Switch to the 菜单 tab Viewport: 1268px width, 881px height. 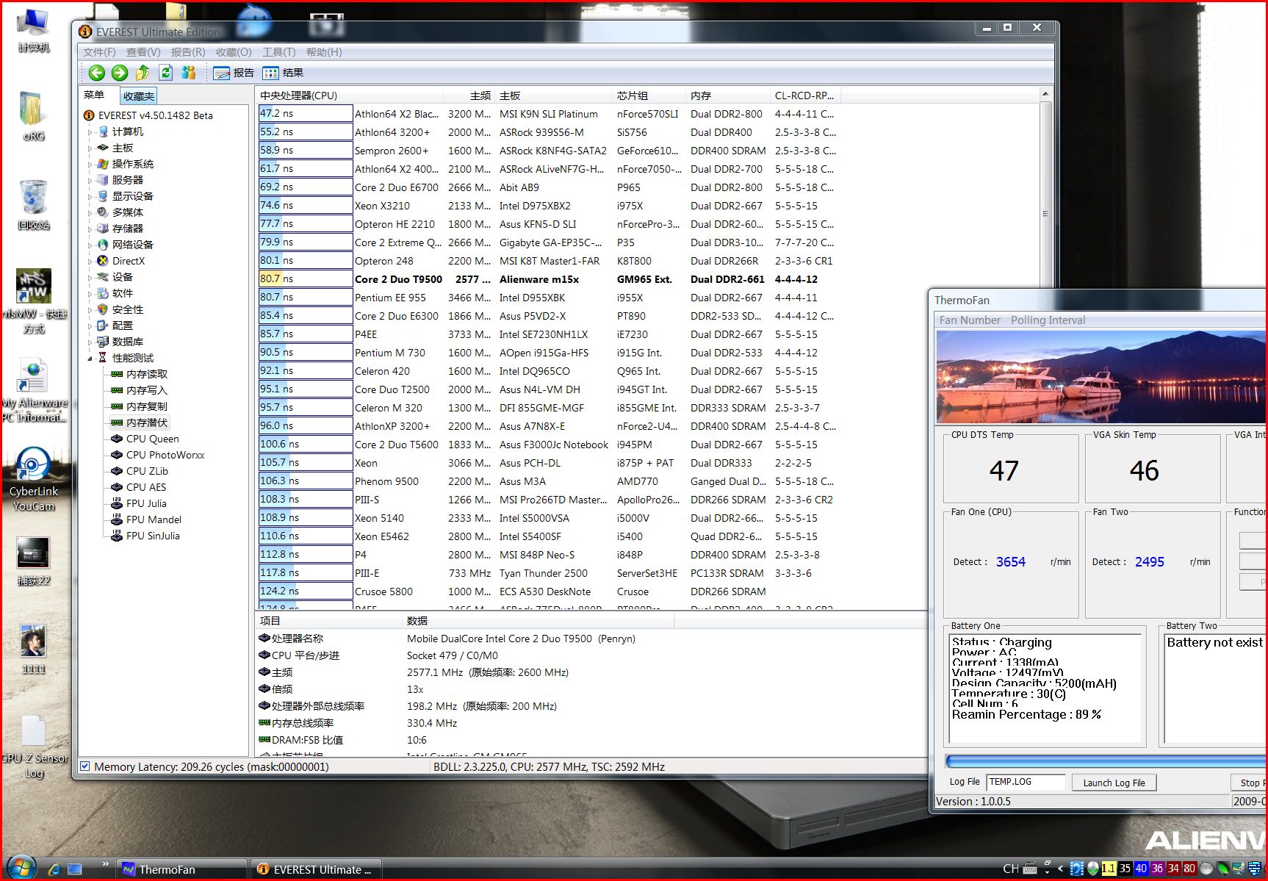[94, 95]
